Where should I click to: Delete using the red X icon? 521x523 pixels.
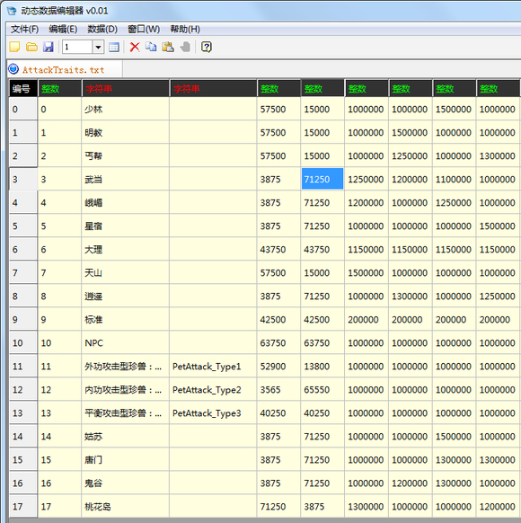[135, 47]
